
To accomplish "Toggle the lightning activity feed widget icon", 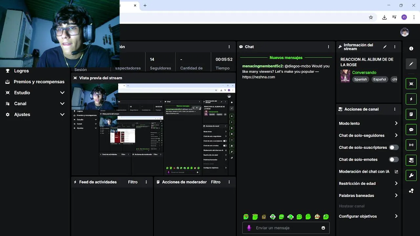I will (x=411, y=99).
